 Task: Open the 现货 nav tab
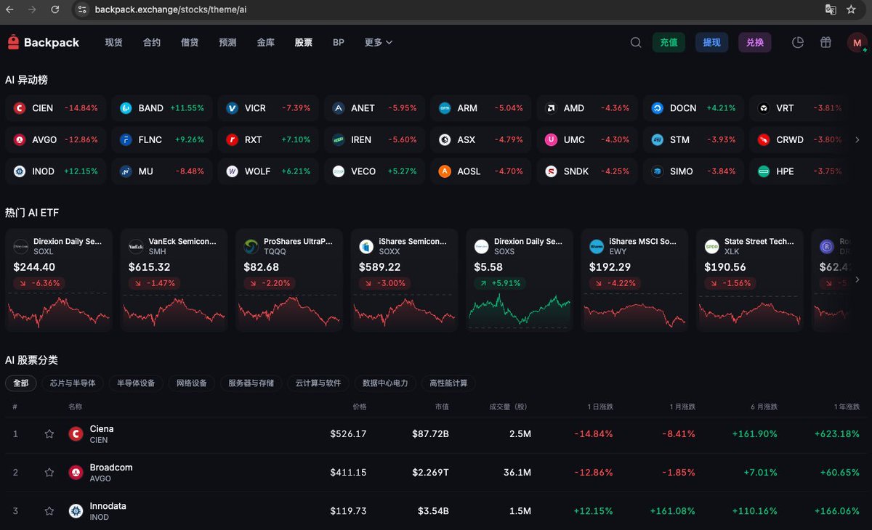pos(114,43)
